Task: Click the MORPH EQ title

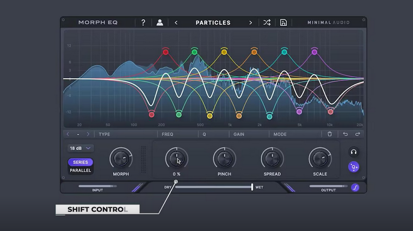Action: 98,23
